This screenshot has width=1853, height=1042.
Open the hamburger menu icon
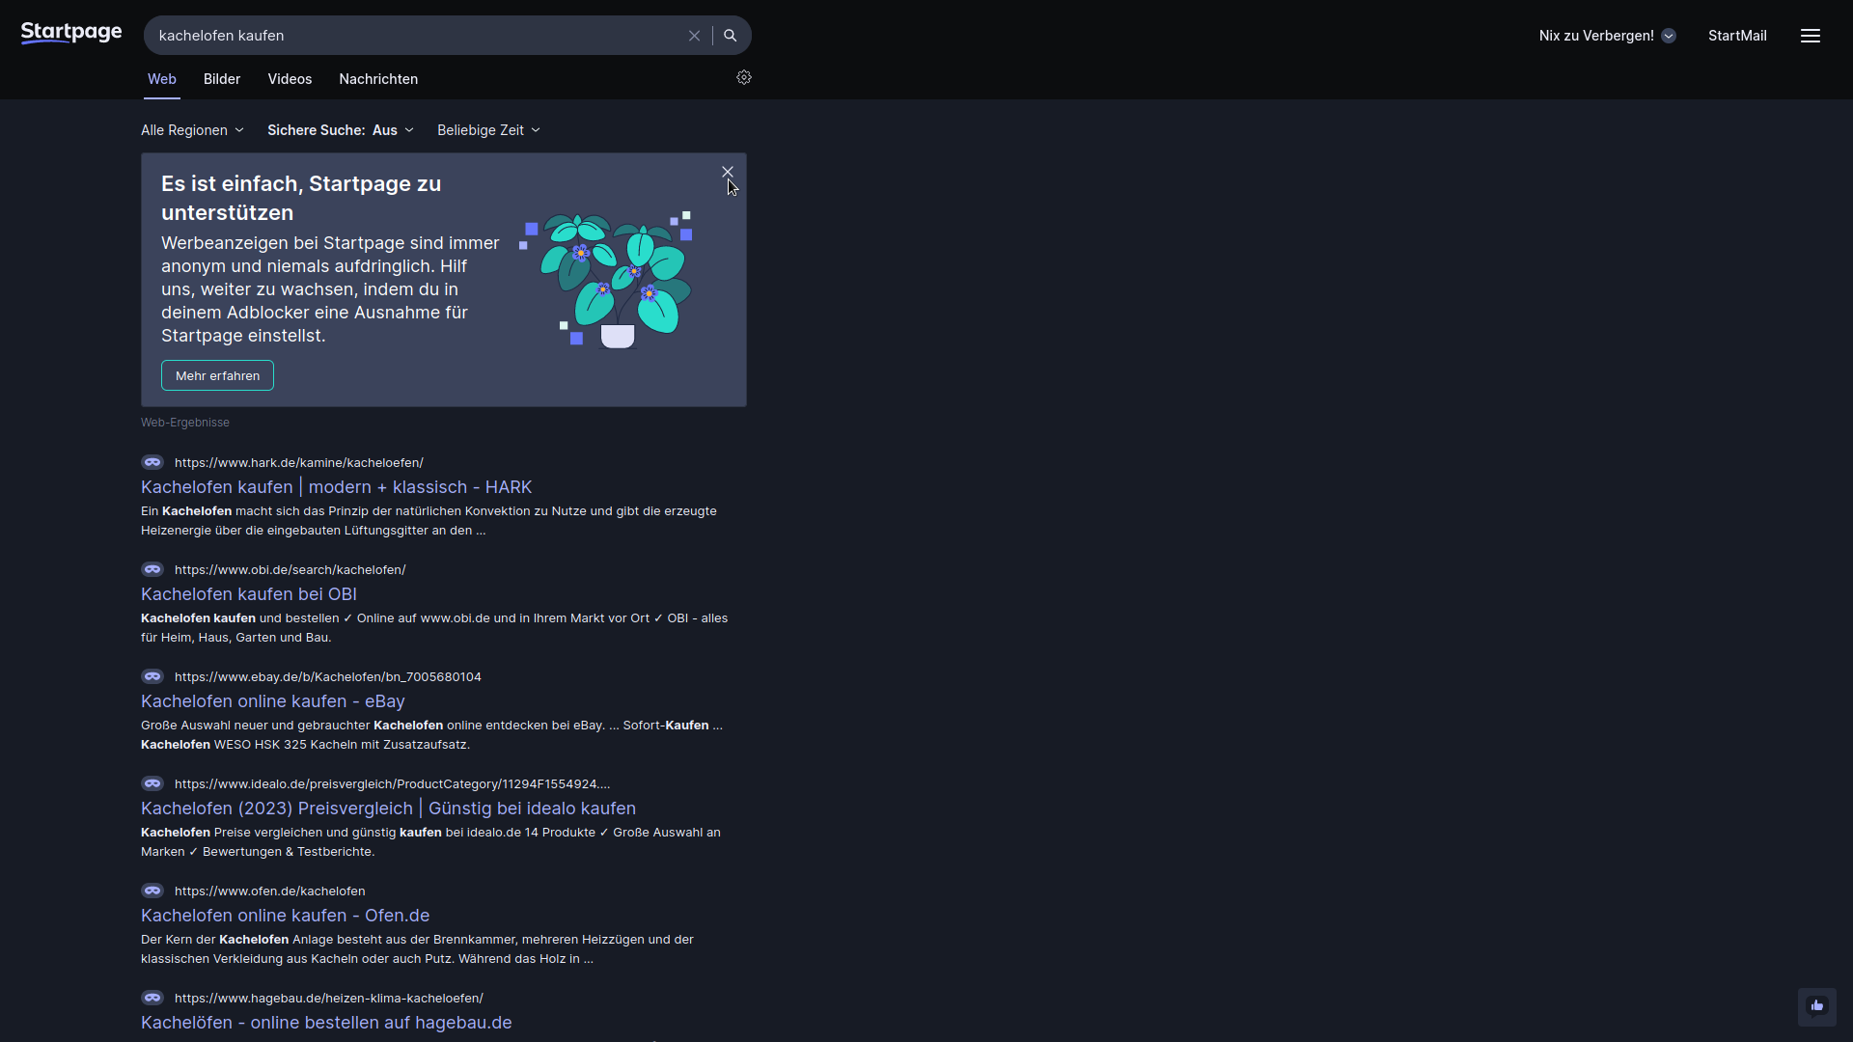(1811, 36)
